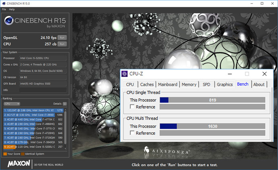
Task: Select ranking row 6 i7-4720HQ 646
Action: pos(33,133)
